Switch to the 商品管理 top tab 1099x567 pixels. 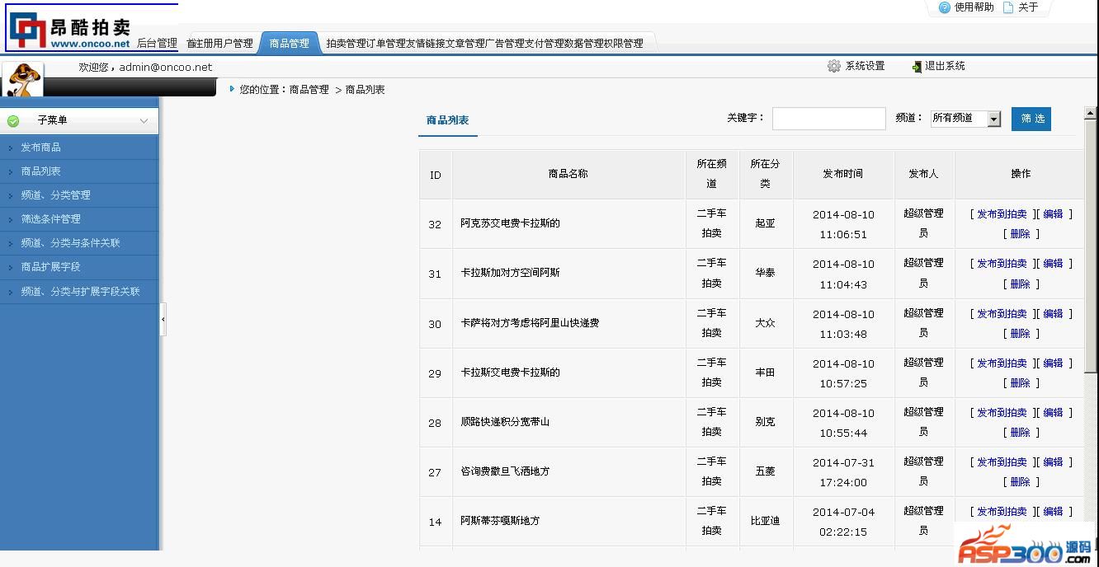click(x=289, y=44)
